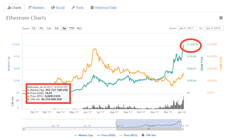Click the $1.000,00 price axis label

(193, 45)
